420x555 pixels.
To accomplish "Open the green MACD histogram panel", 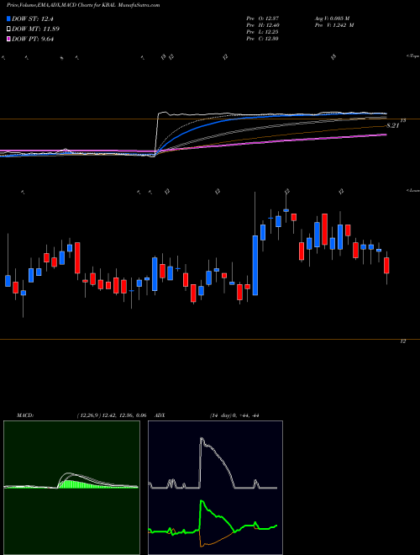I will [71, 488].
